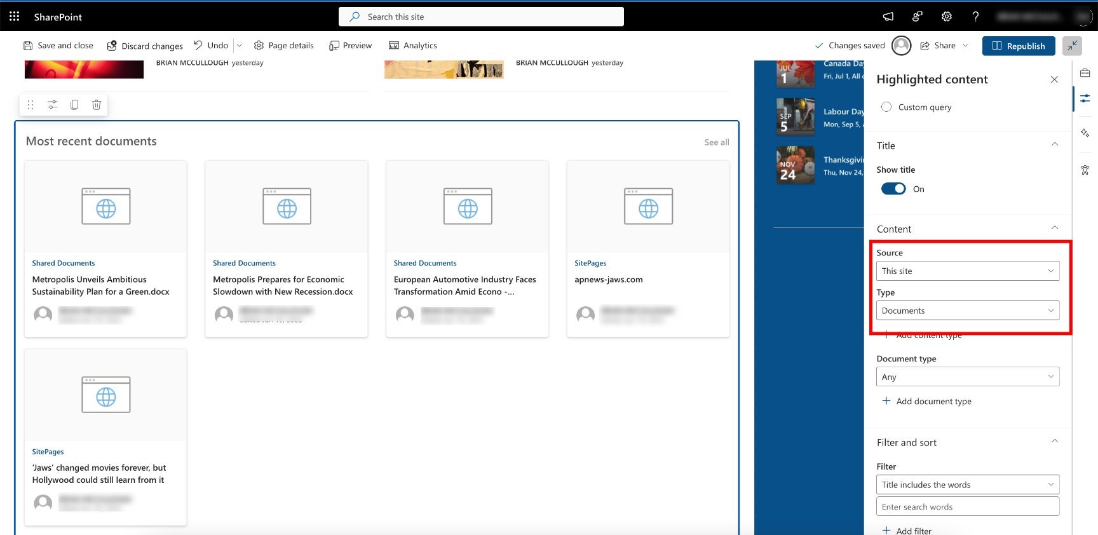This screenshot has height=535, width=1098.
Task: Open the Document type dropdown showing Any
Action: [968, 377]
